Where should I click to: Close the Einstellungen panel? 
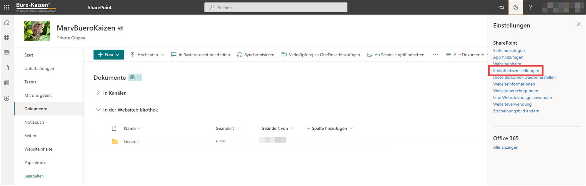tap(578, 24)
